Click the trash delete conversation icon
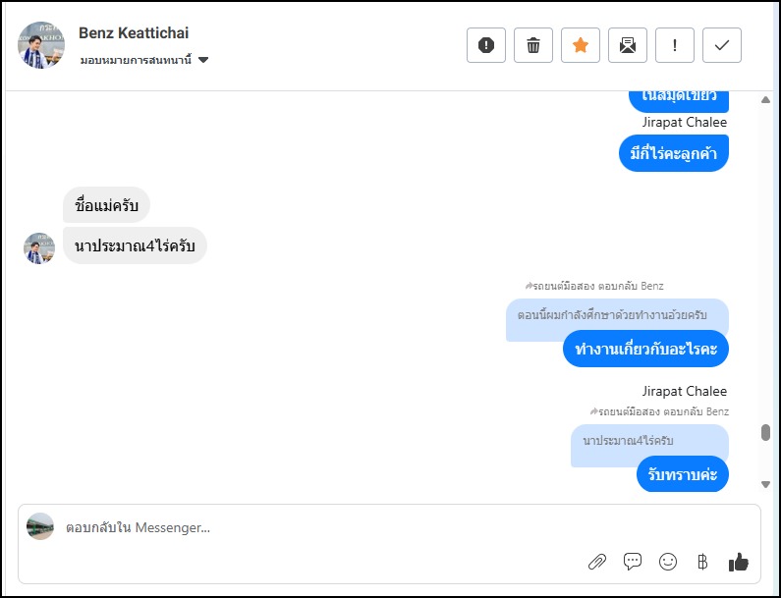Screen dimensions: 781x598 [533, 45]
